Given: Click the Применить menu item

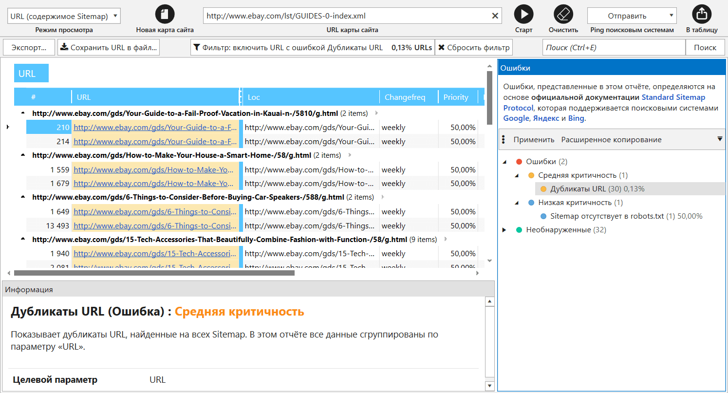Looking at the screenshot, I should pyautogui.click(x=534, y=140).
